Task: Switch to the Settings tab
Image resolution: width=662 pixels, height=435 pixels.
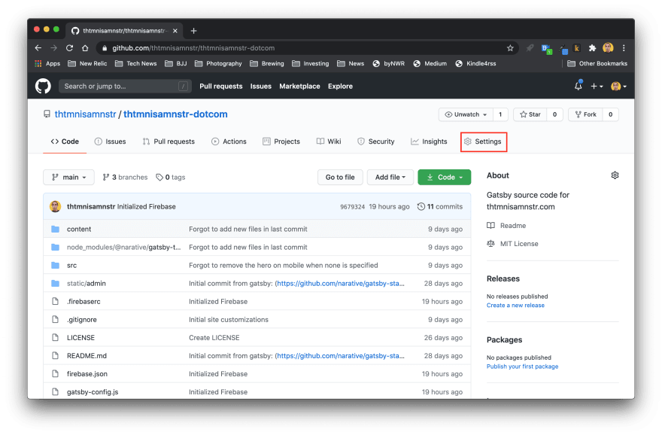Action: click(483, 141)
